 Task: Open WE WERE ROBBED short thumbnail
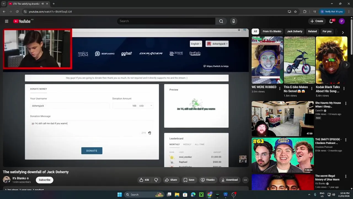tap(267, 60)
